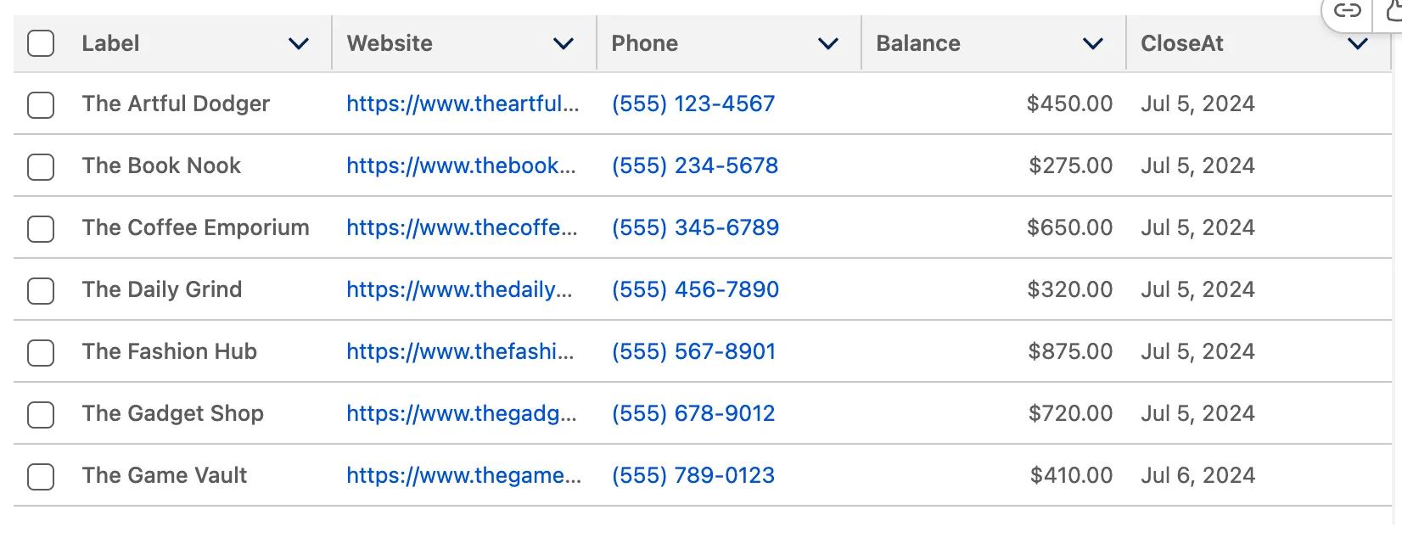
Task: Visit The Book Nook website URL
Action: (x=461, y=166)
